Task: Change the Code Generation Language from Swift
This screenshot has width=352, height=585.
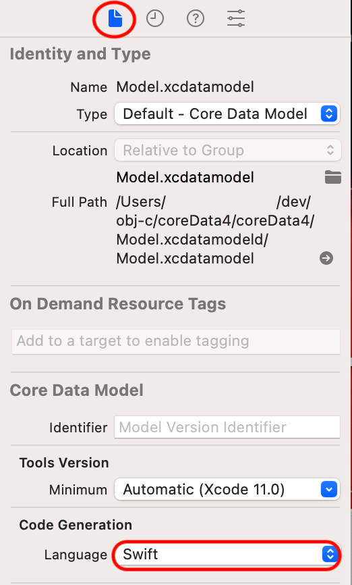Action: (x=227, y=554)
